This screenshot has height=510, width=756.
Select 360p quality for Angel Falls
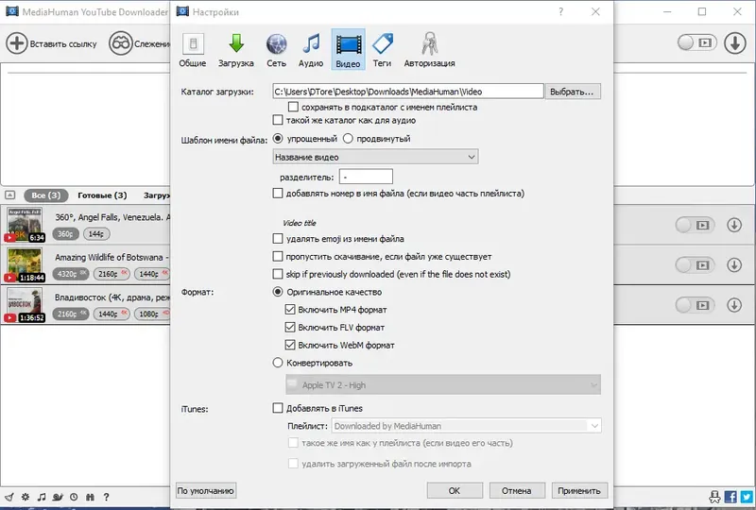66,234
